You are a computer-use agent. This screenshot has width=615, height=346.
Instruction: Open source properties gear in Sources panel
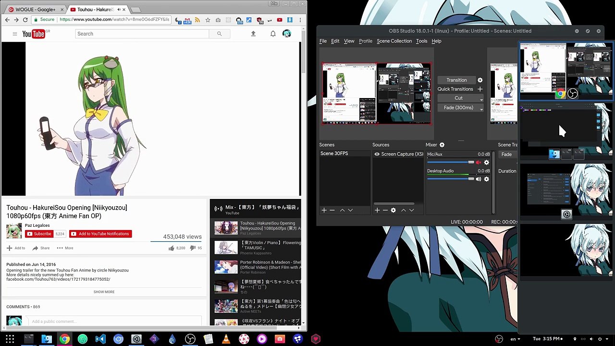pos(393,210)
